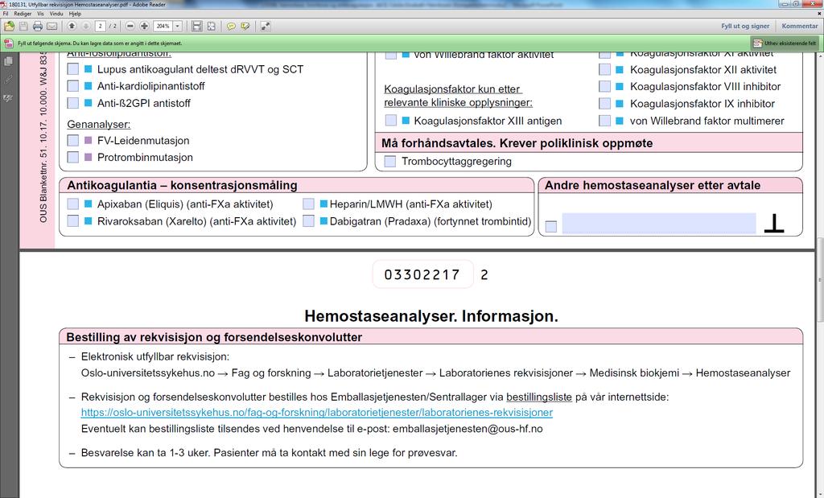Go to previous page arrow

click(x=72, y=26)
